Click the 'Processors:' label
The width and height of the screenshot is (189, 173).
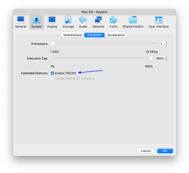[40, 44]
